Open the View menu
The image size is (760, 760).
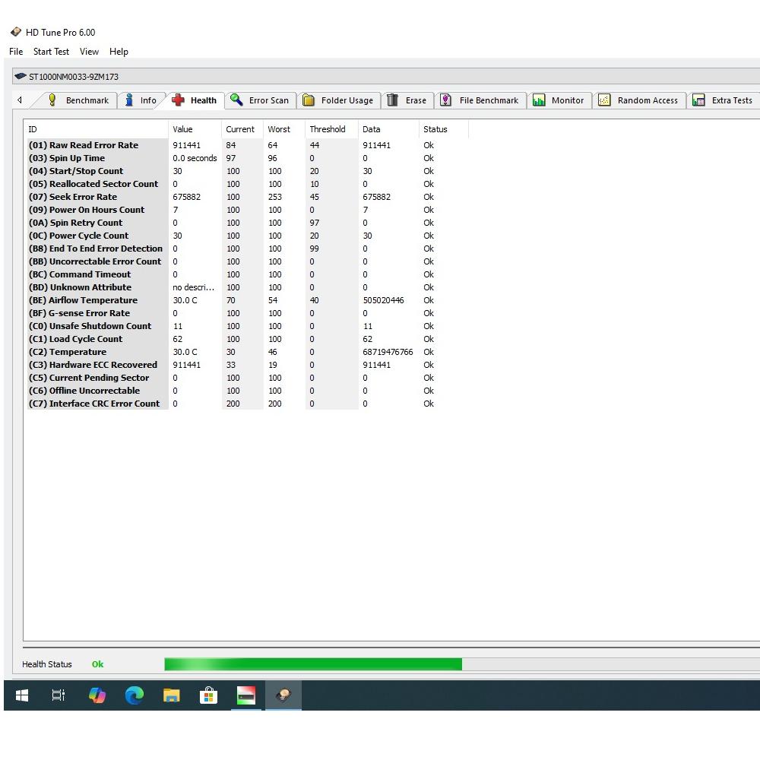pos(89,52)
